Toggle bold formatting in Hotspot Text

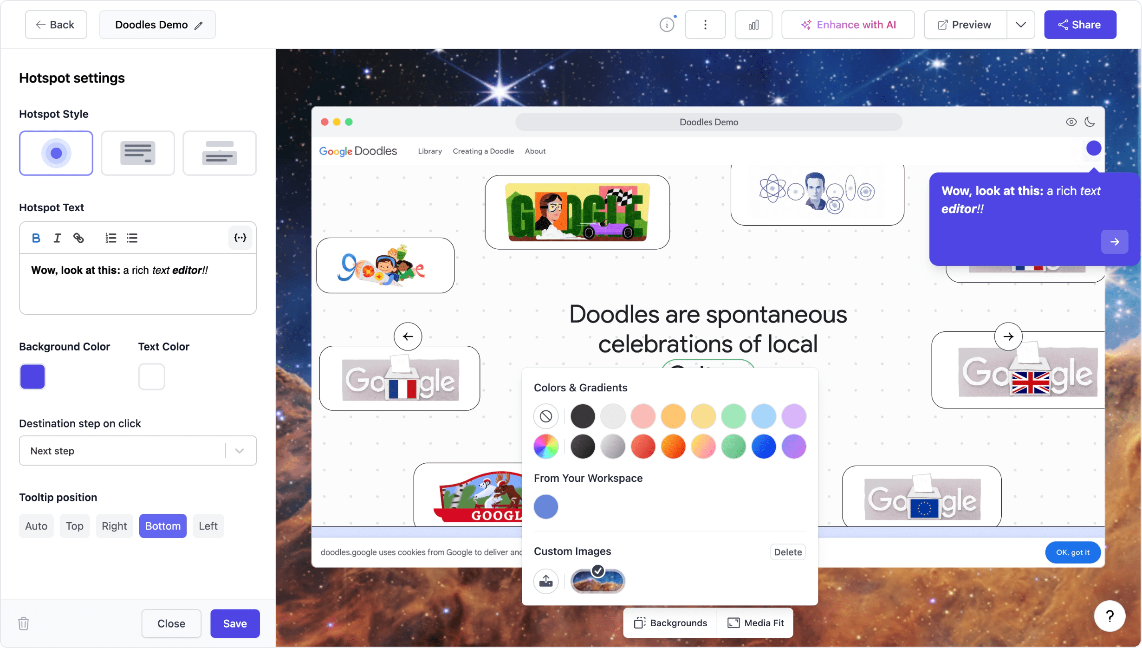pos(36,238)
